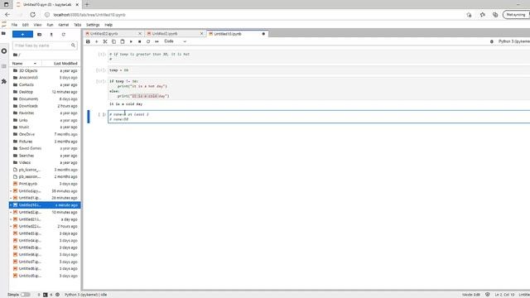530x298 pixels.
Task: Open the File menu
Action: [14, 25]
